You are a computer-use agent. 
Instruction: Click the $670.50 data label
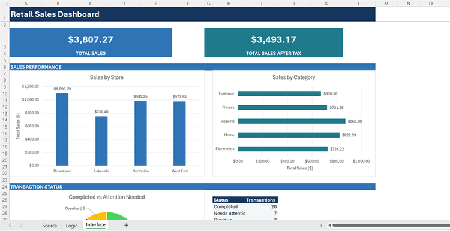331,93
